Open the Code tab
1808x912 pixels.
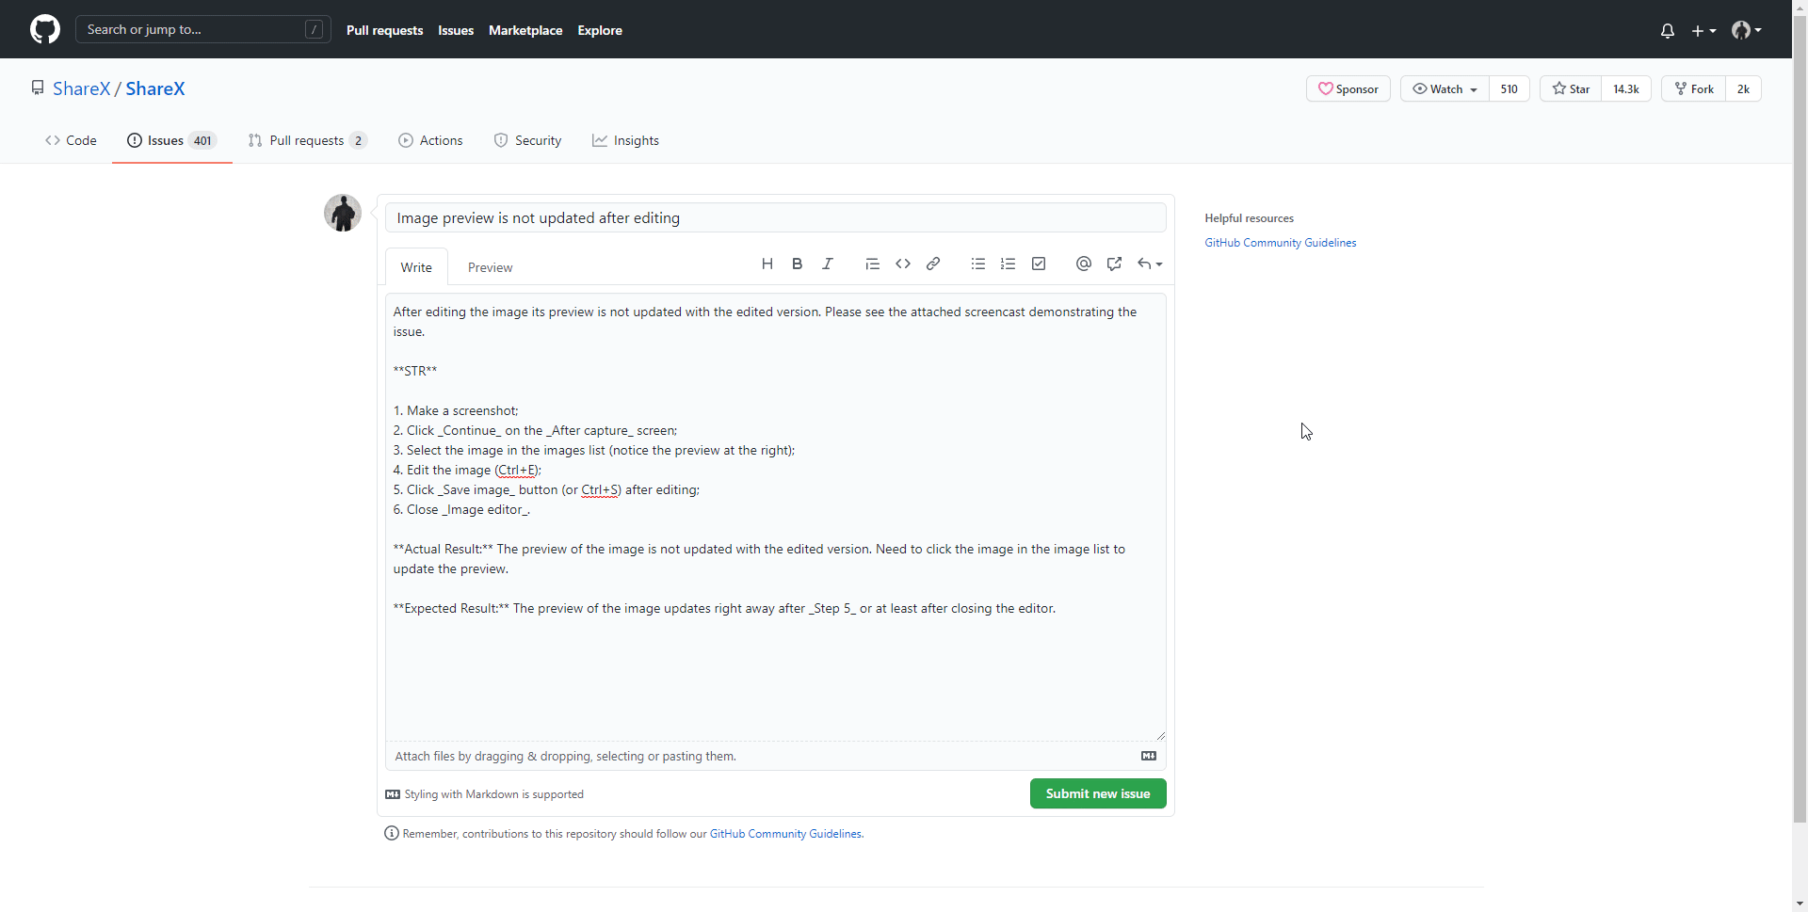pos(71,140)
